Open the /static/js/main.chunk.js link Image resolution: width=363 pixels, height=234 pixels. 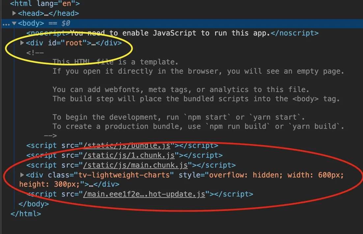point(135,165)
